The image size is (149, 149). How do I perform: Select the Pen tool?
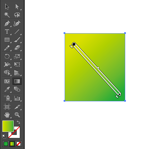[x=7, y=23]
